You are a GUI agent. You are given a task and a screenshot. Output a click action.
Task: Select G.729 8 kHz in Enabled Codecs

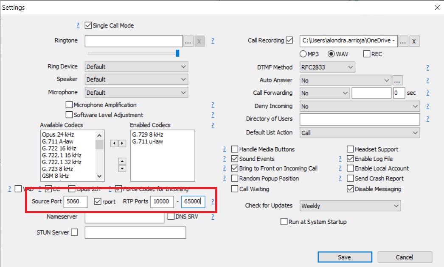[x=147, y=135]
